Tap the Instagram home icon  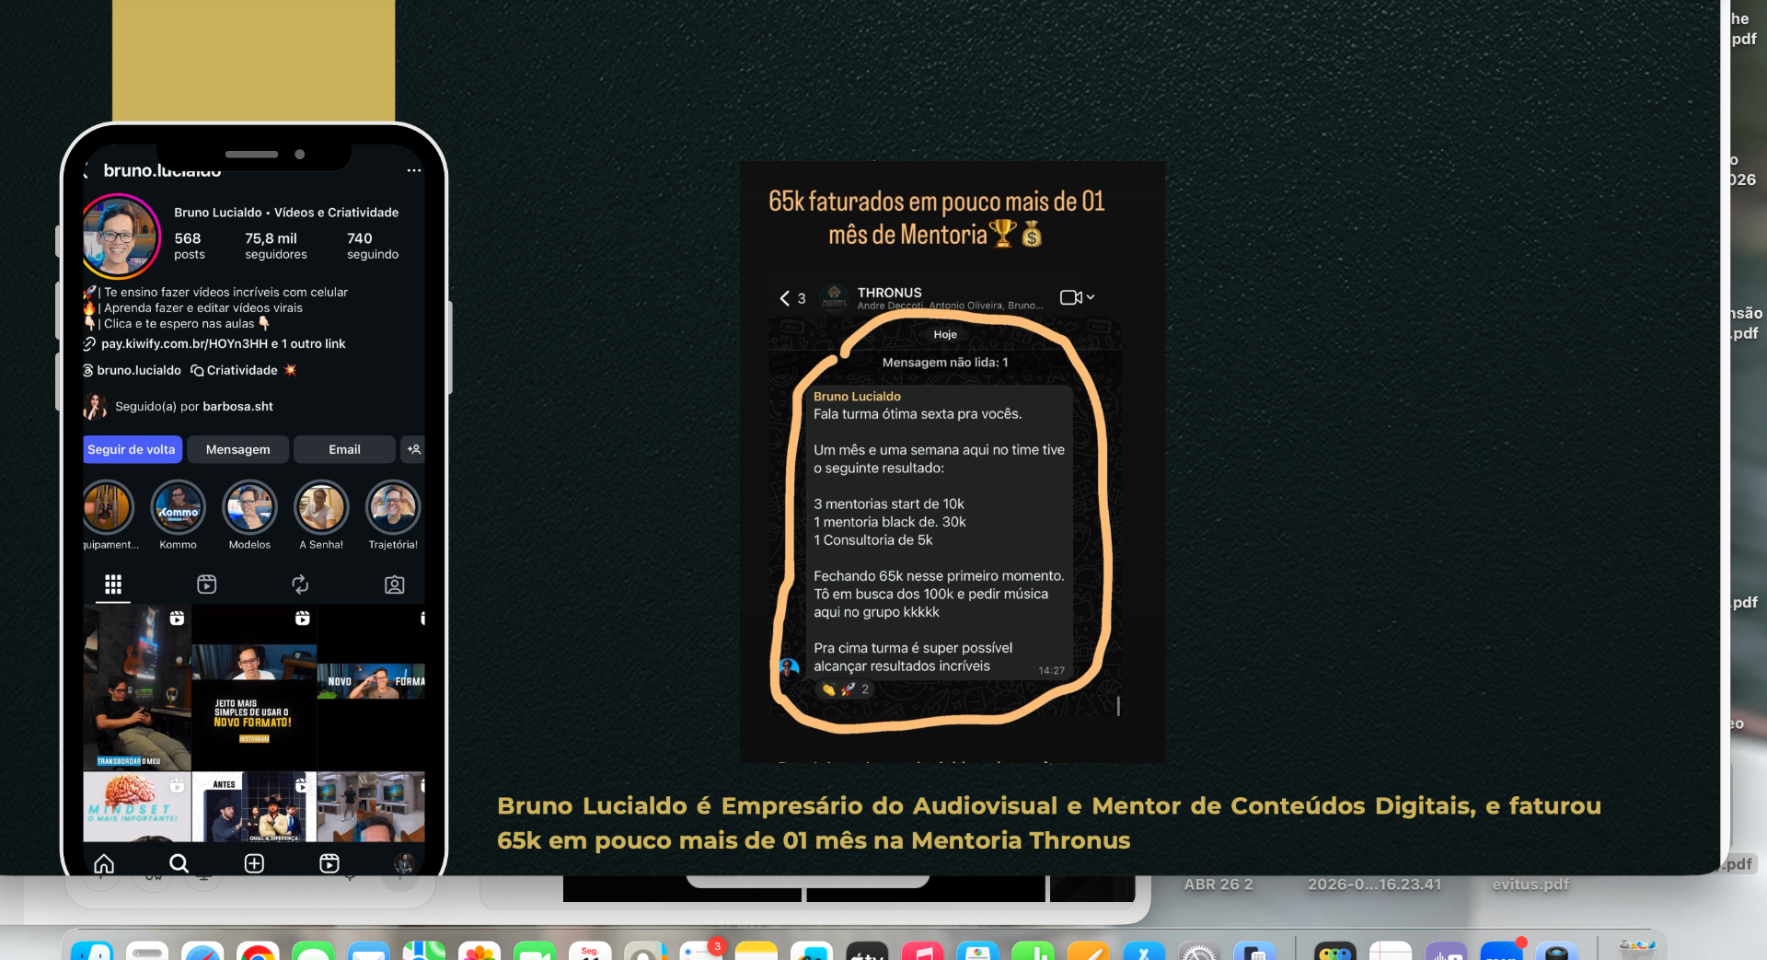[x=104, y=863]
